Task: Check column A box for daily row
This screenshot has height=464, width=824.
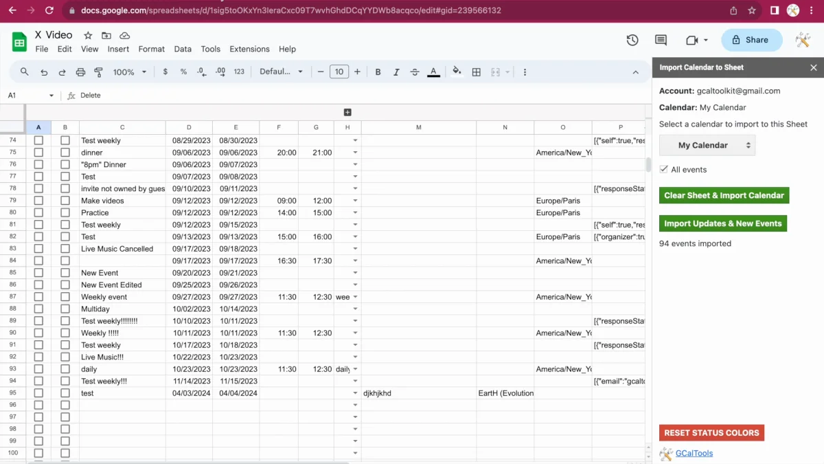Action: 38,369
